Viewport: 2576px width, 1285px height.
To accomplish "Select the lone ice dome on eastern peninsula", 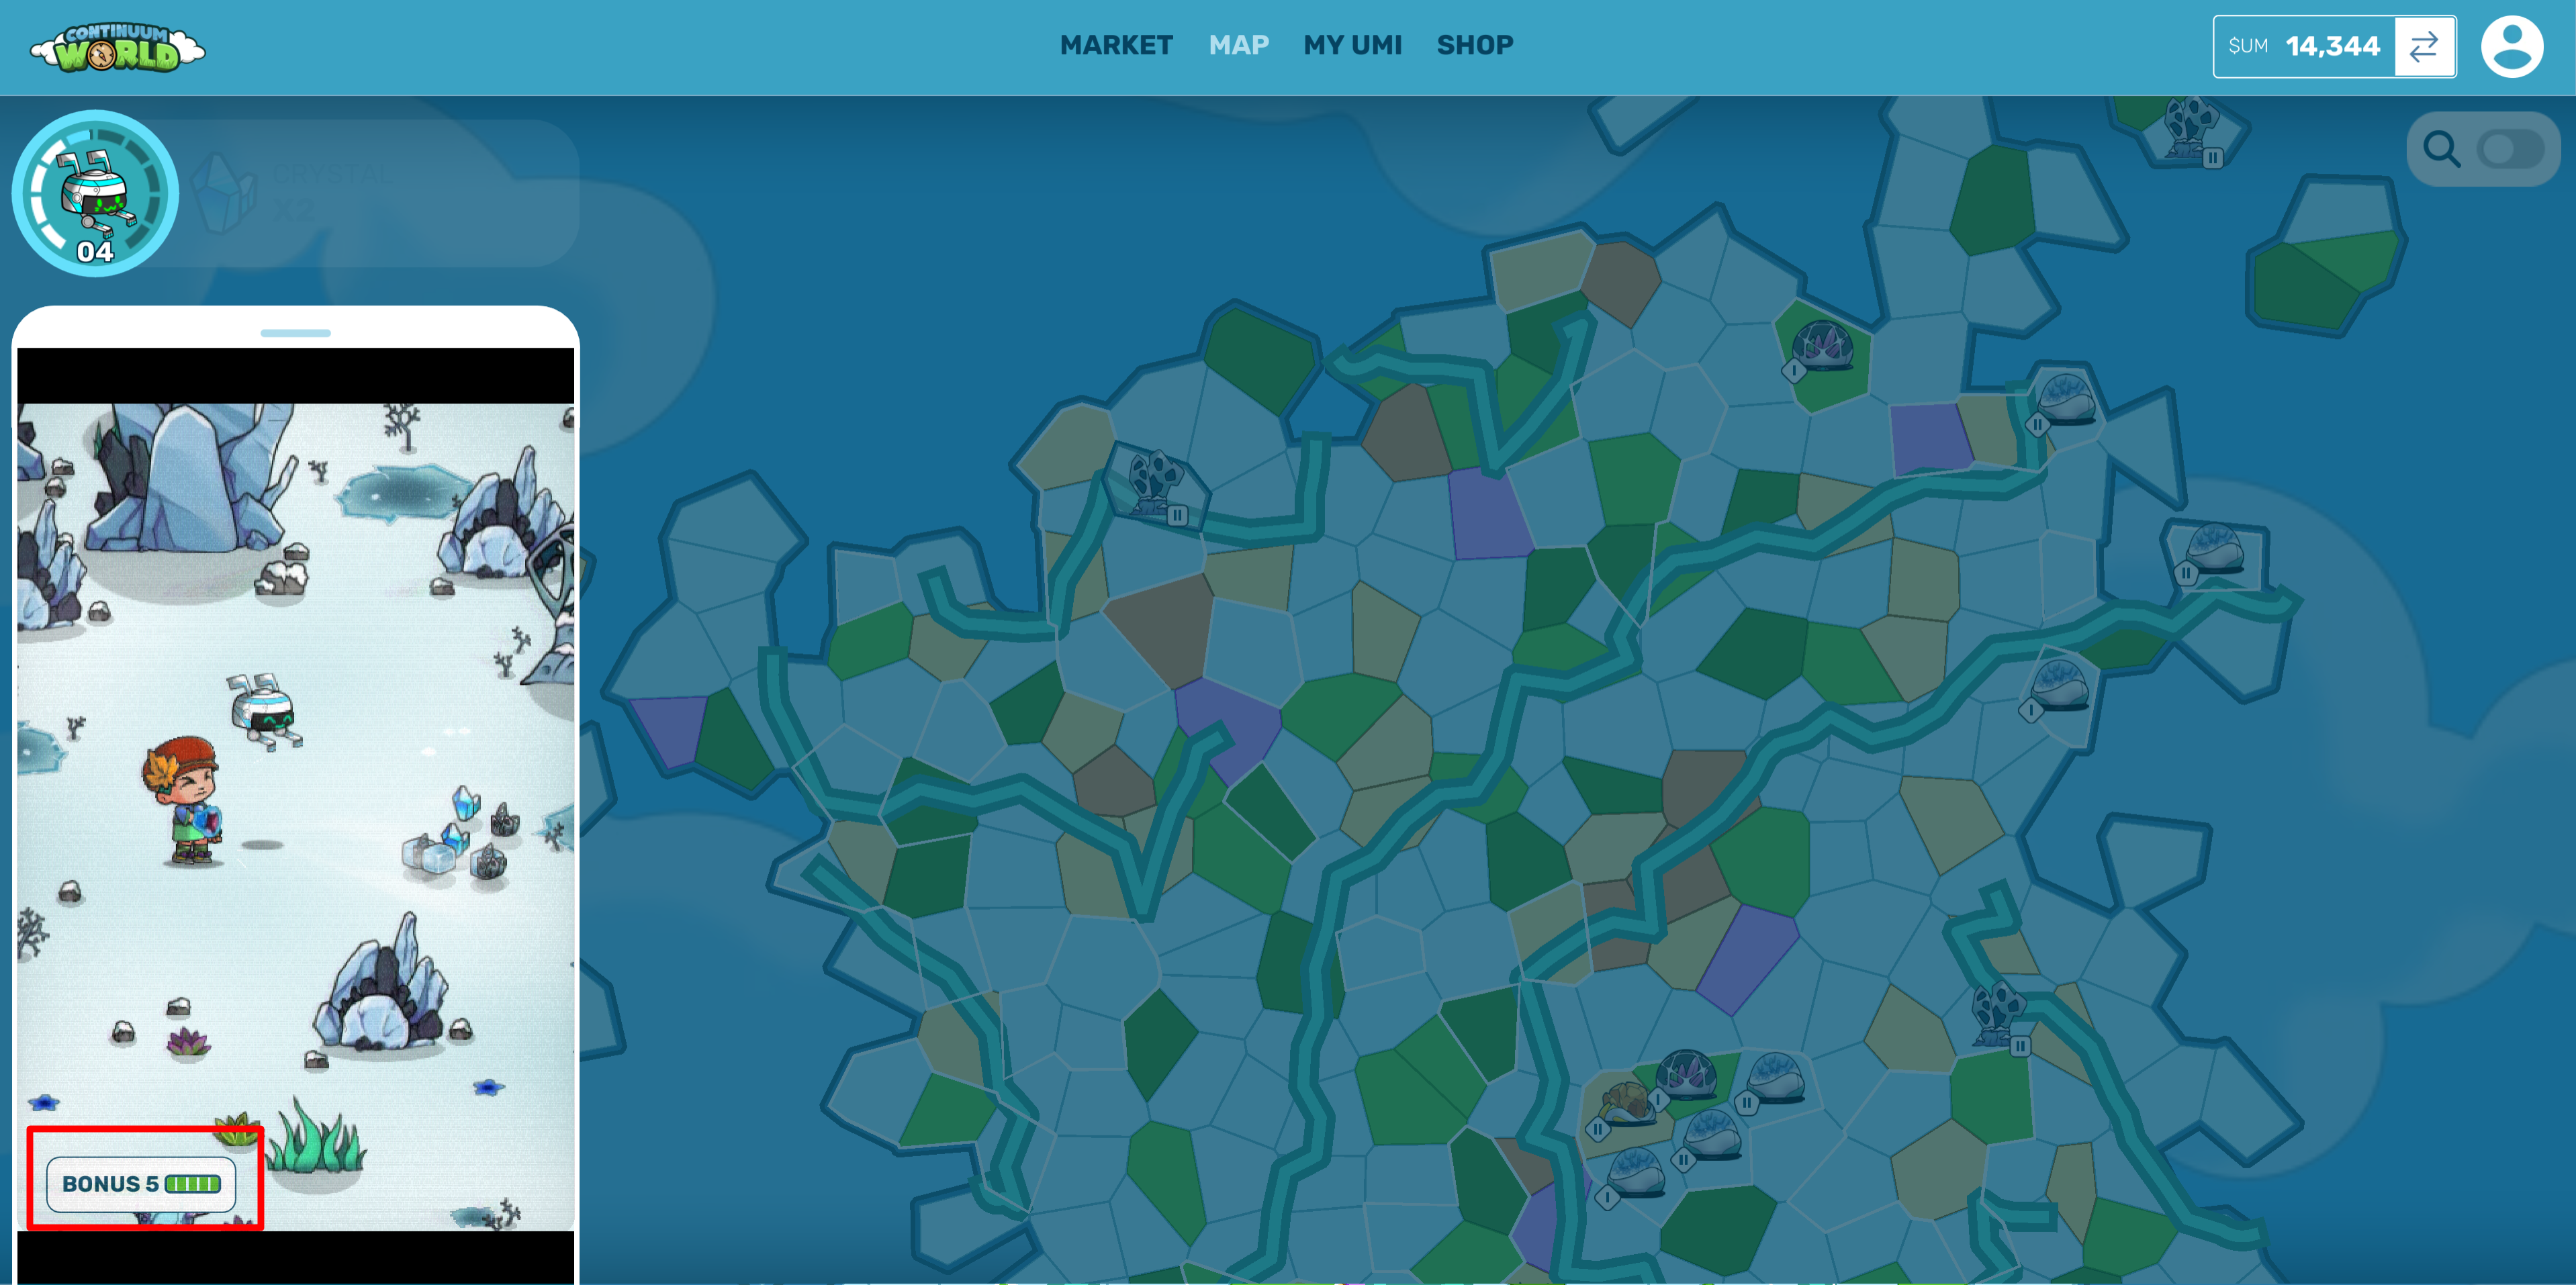I will [x=2214, y=548].
